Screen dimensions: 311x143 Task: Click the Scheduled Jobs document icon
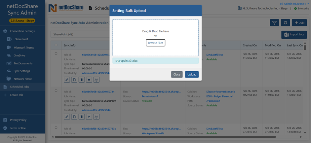coord(5,87)
